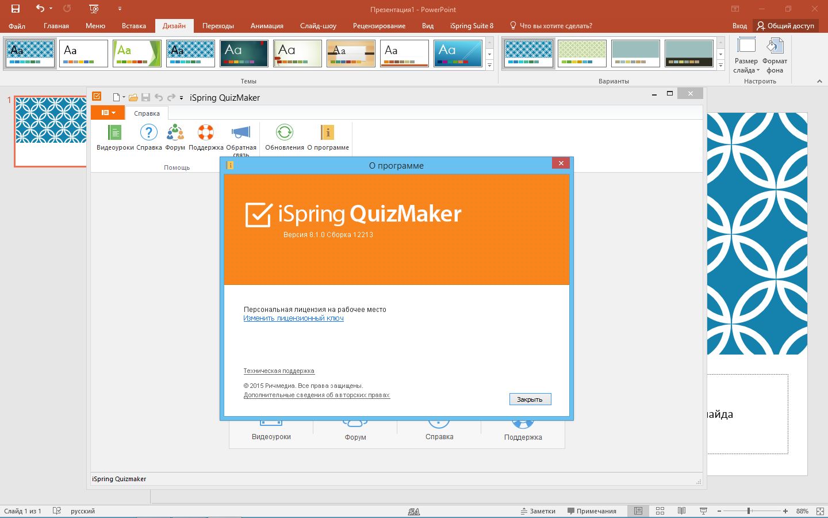
Task: Customize Quick Access Toolbar dropdown
Action: click(120, 9)
